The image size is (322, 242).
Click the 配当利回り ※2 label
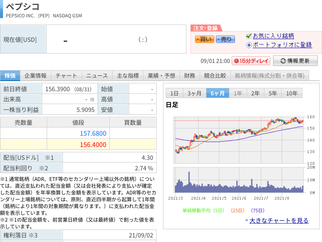[x=26, y=168]
